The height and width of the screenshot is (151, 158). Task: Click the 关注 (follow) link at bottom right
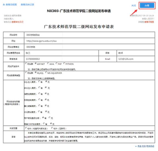pyautogui.click(x=139, y=146)
